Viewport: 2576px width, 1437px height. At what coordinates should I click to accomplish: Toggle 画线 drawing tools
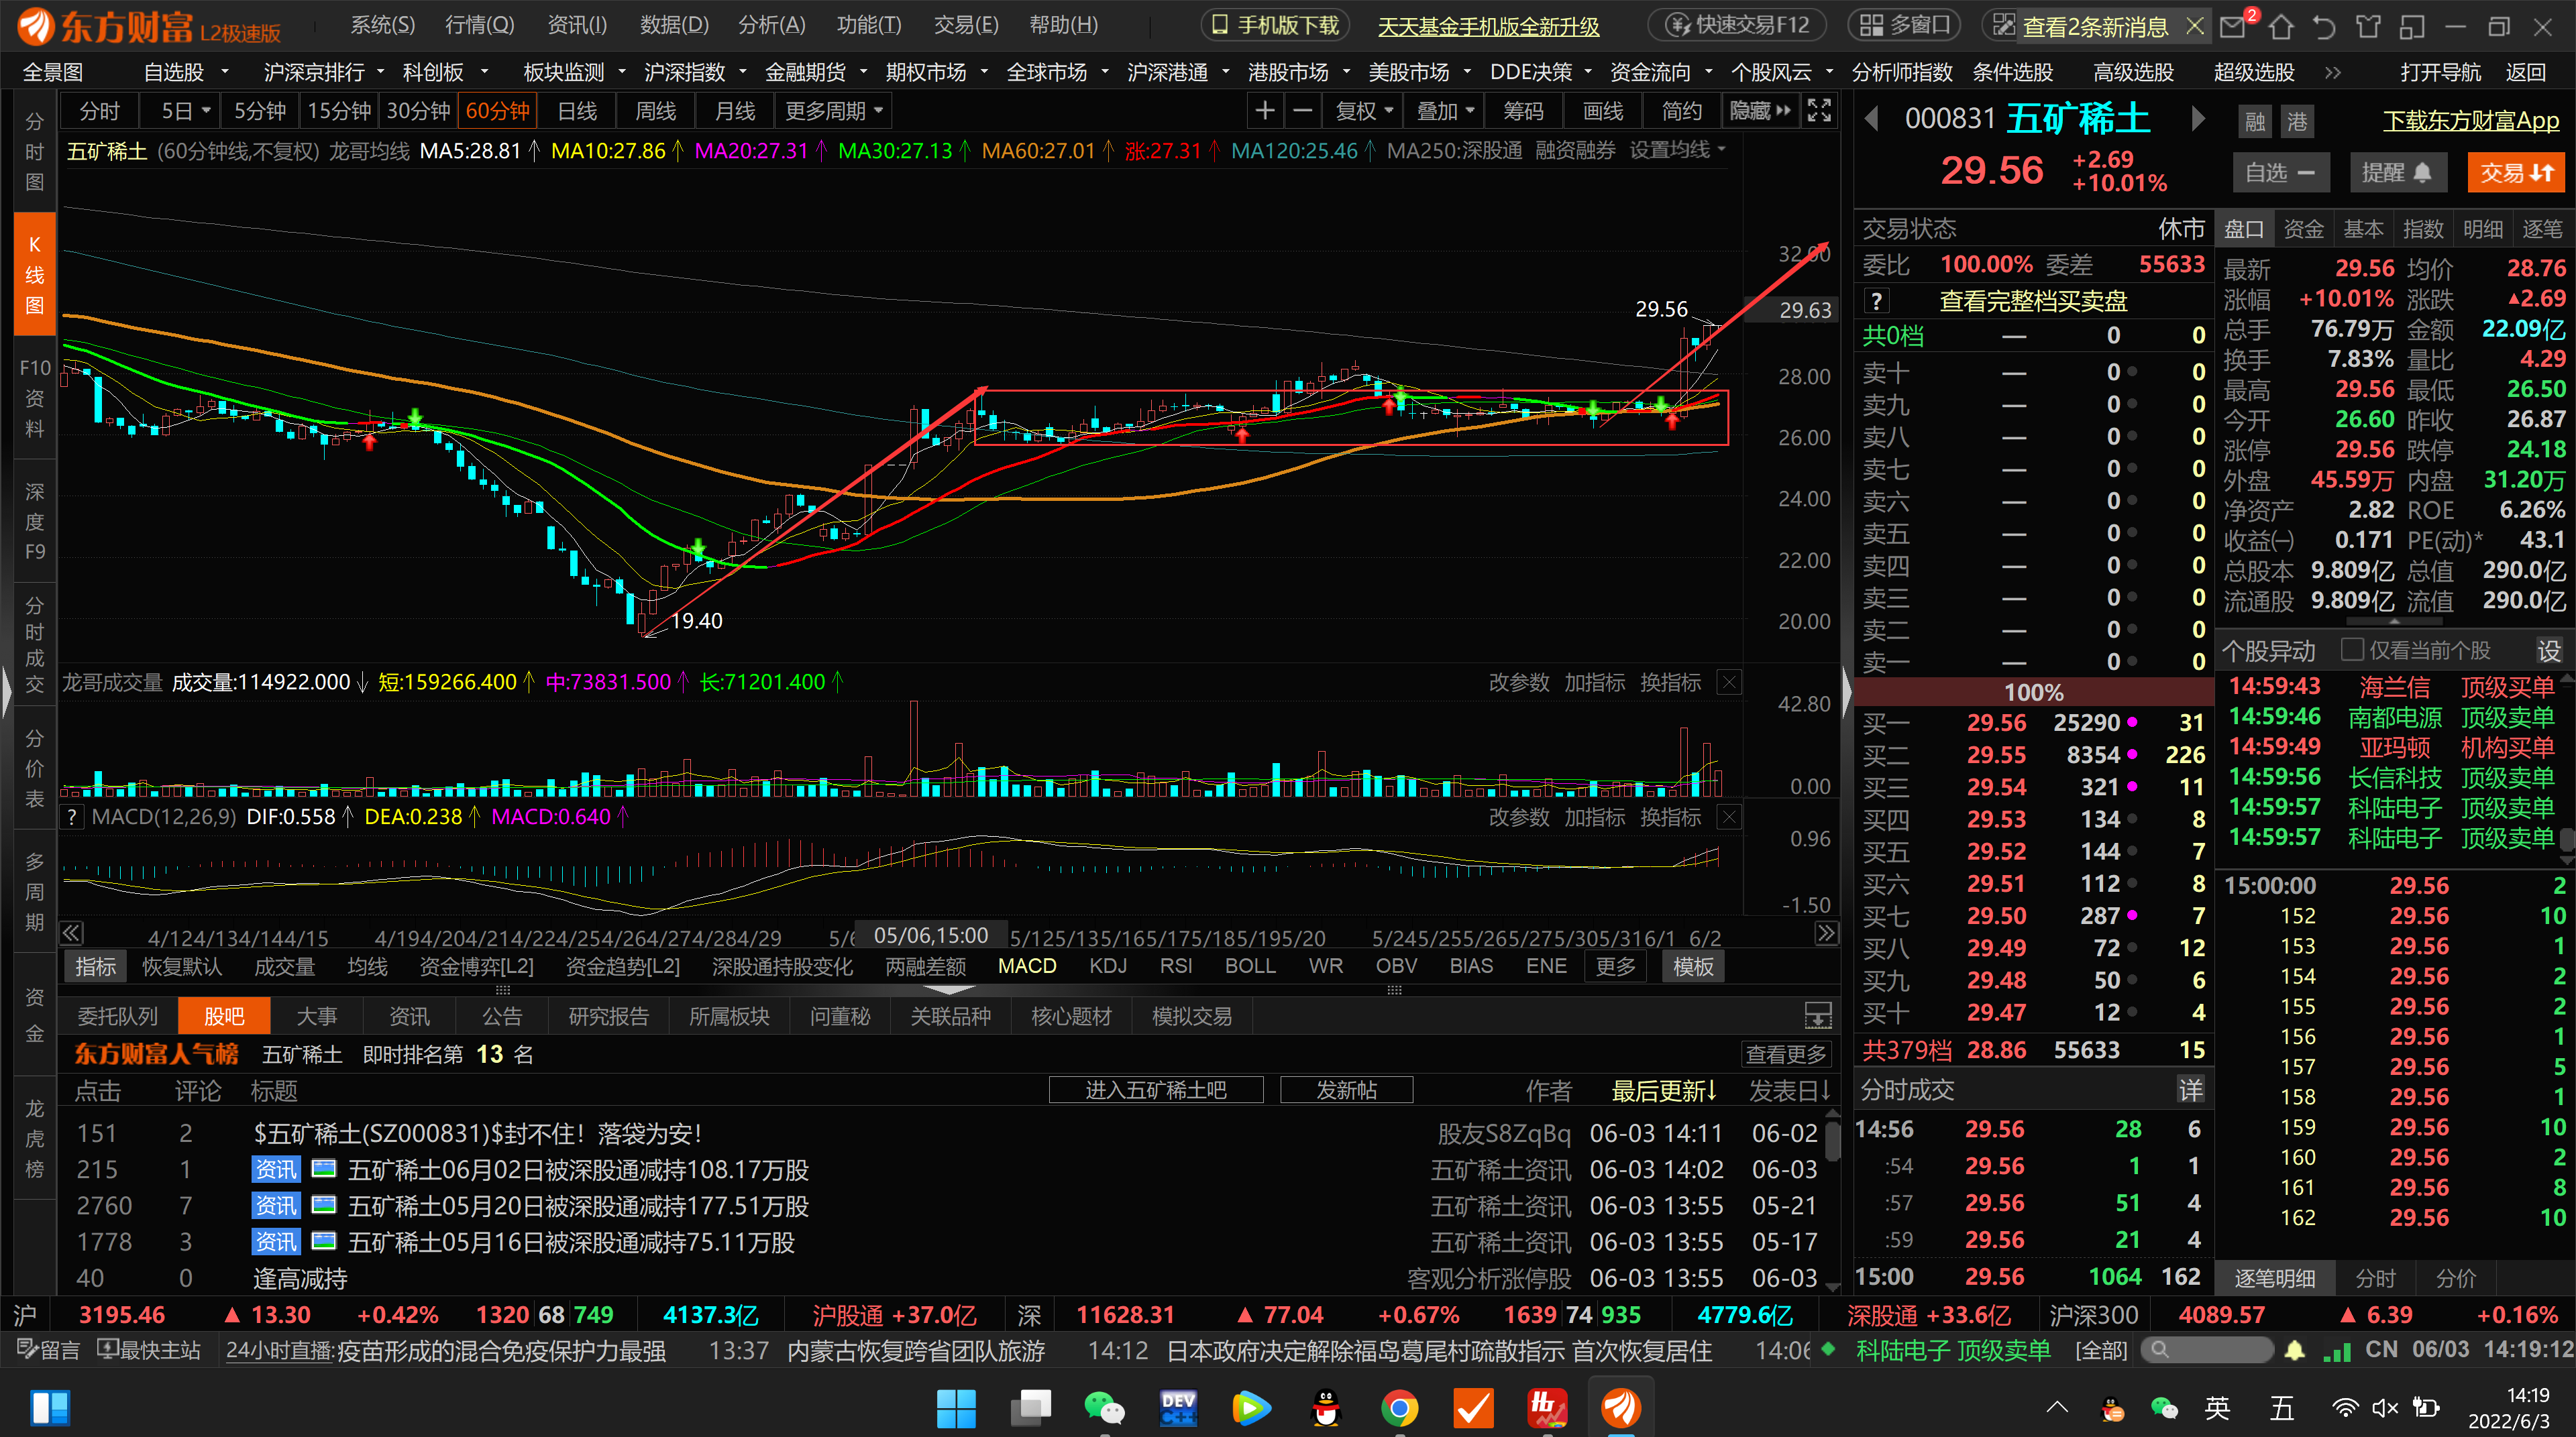(1603, 111)
